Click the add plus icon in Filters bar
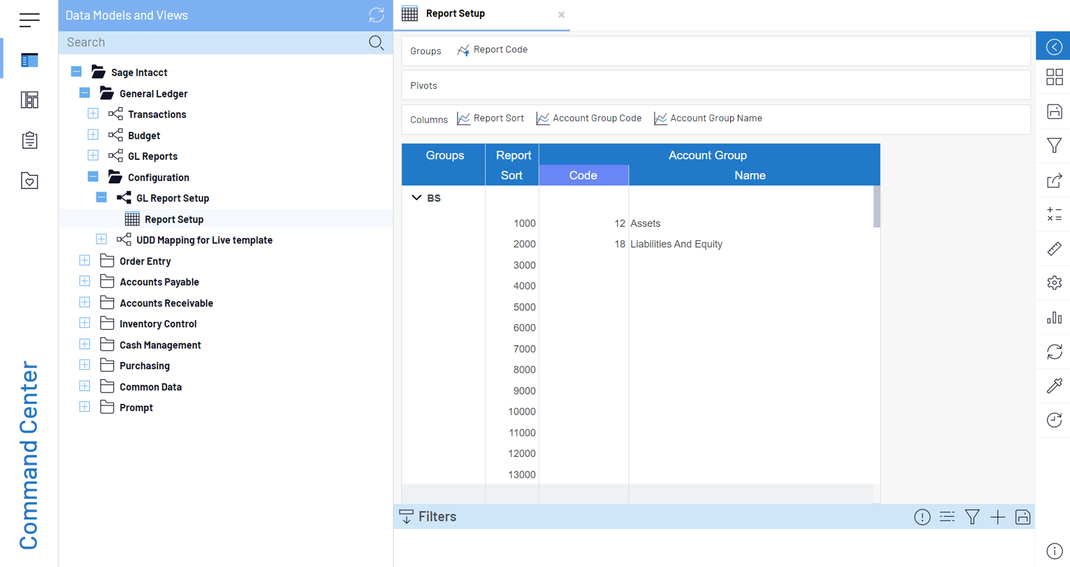The height and width of the screenshot is (567, 1070). 998,517
